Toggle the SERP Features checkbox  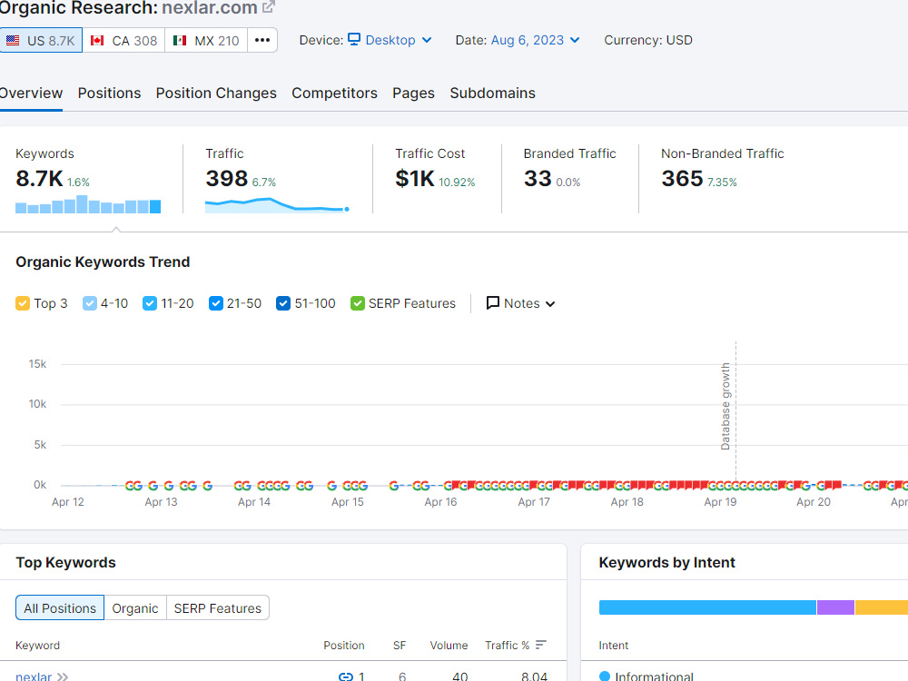pos(357,303)
